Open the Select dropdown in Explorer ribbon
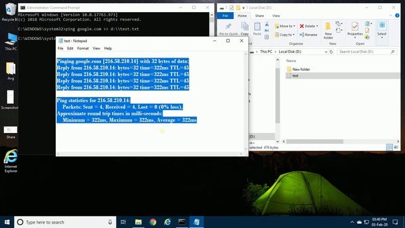The image size is (405, 228). click(x=382, y=30)
